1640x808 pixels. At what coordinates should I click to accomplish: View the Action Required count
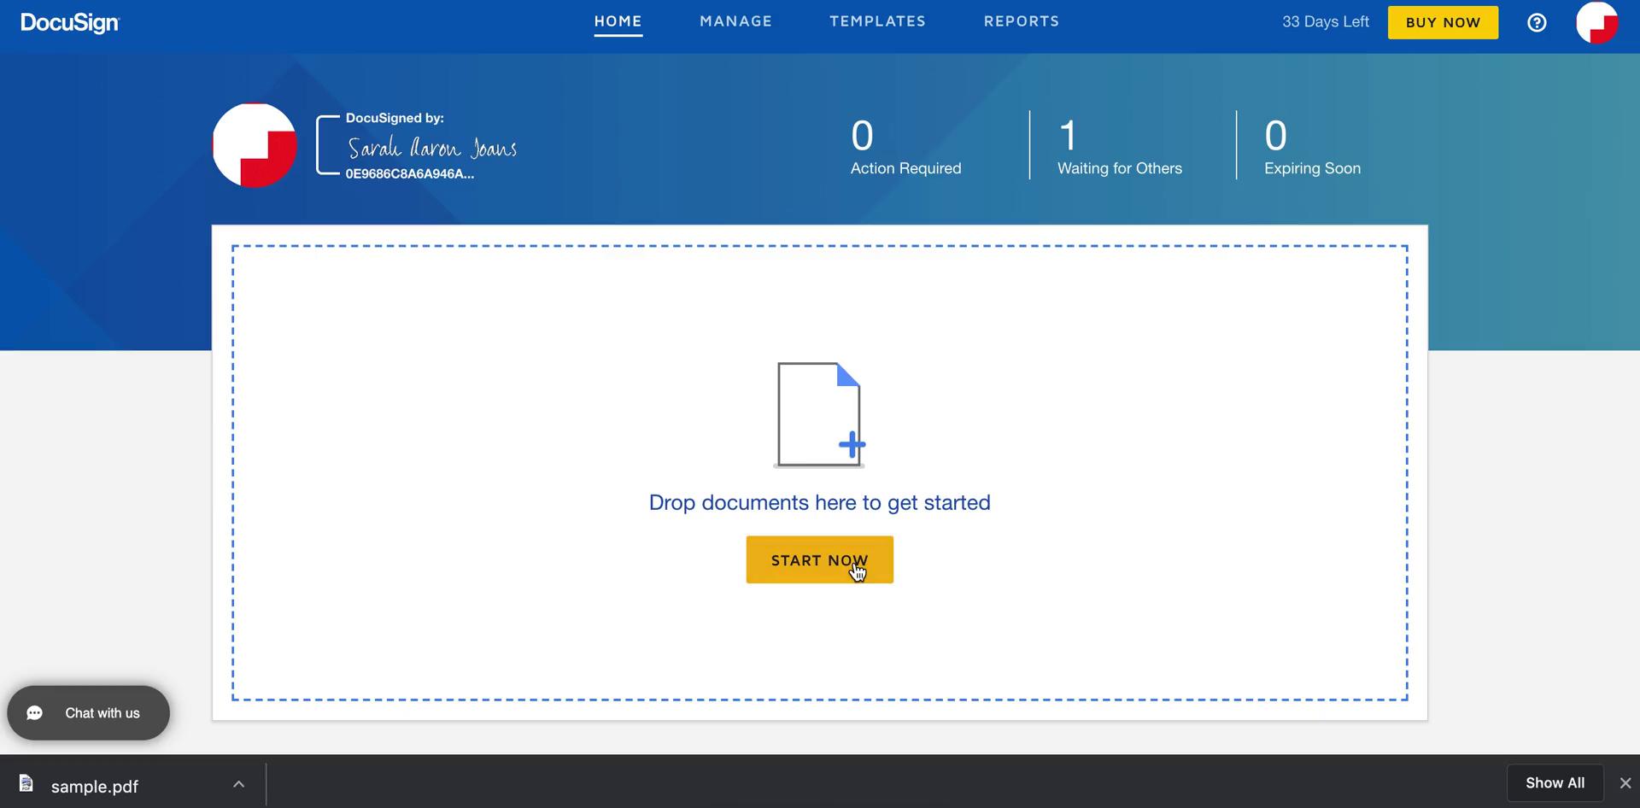tap(905, 147)
